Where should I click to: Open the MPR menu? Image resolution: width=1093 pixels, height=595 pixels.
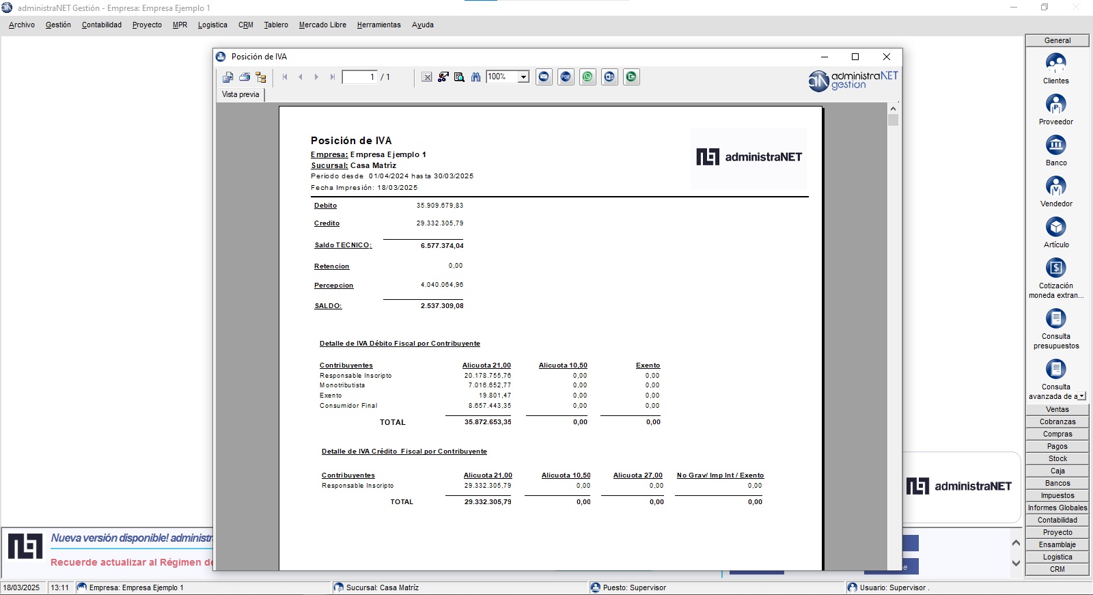pos(180,25)
